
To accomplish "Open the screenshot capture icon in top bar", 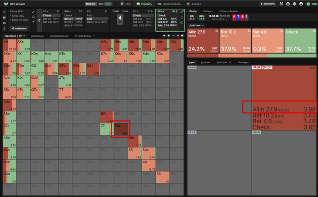I will point(281,4).
